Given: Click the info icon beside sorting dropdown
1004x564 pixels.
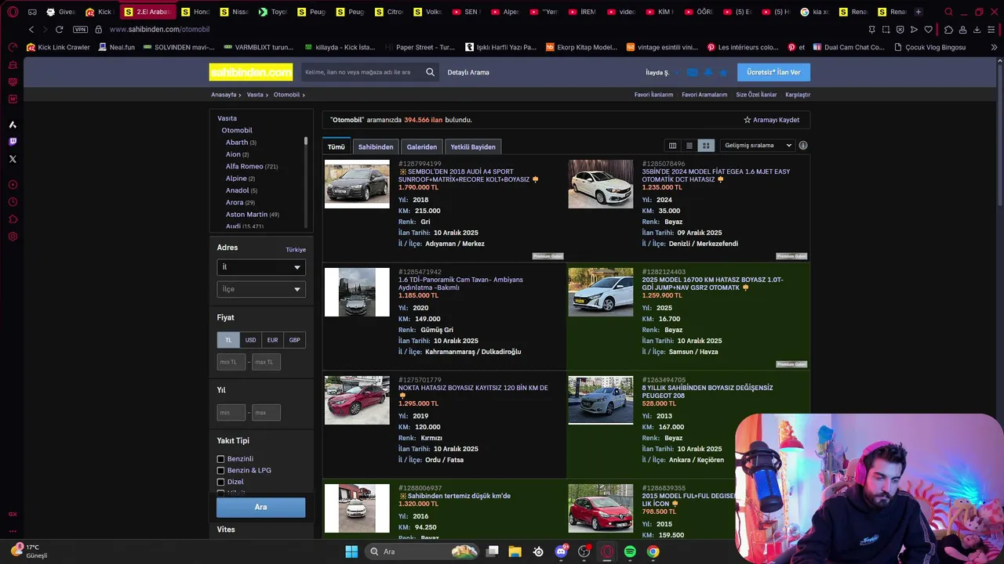Looking at the screenshot, I should [802, 146].
